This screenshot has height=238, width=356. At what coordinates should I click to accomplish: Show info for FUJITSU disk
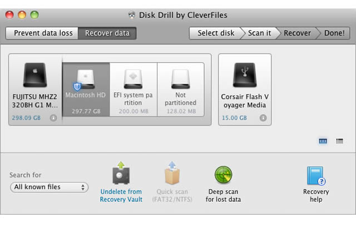coord(53,118)
